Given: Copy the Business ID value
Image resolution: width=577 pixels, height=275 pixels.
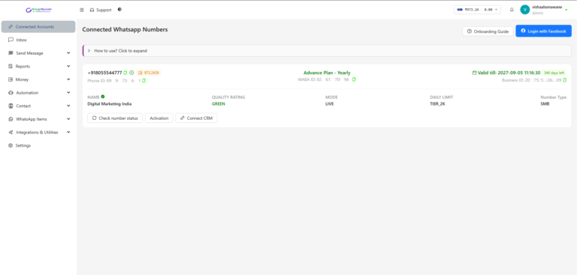Looking at the screenshot, I should [x=564, y=79].
